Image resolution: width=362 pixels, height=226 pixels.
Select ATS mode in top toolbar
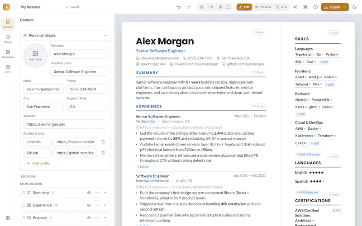point(281,7)
